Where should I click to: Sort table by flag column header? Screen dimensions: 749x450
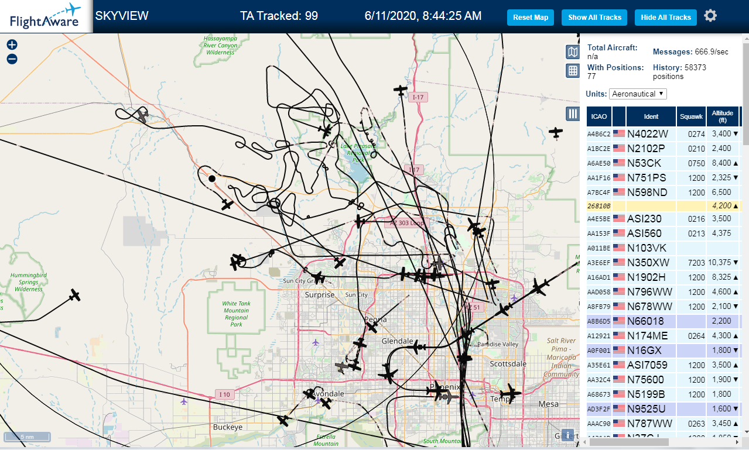(x=619, y=116)
